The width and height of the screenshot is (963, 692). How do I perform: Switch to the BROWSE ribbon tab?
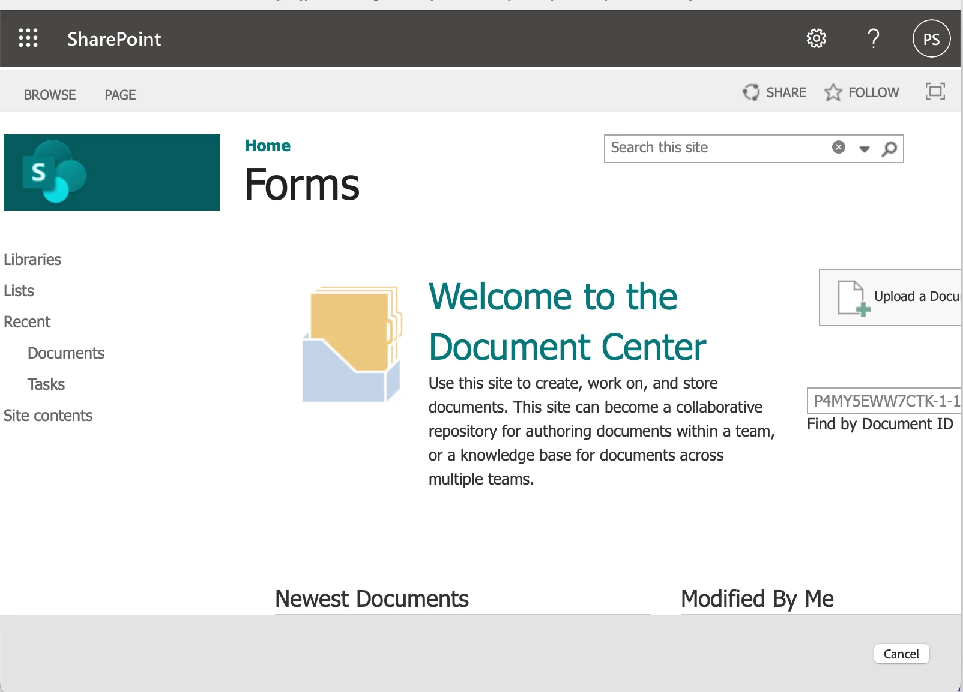coord(50,95)
